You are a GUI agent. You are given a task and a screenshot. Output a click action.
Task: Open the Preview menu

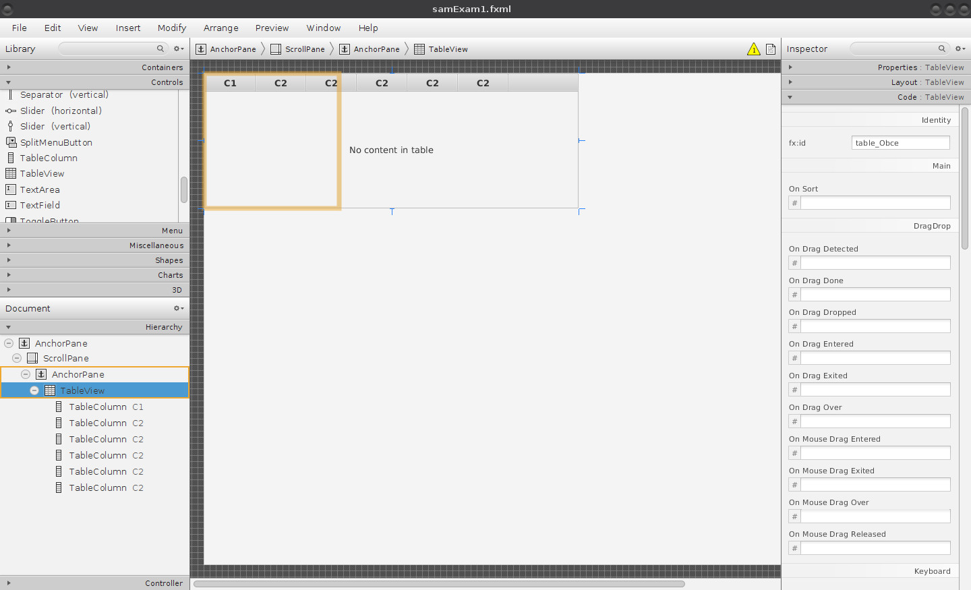tap(272, 28)
